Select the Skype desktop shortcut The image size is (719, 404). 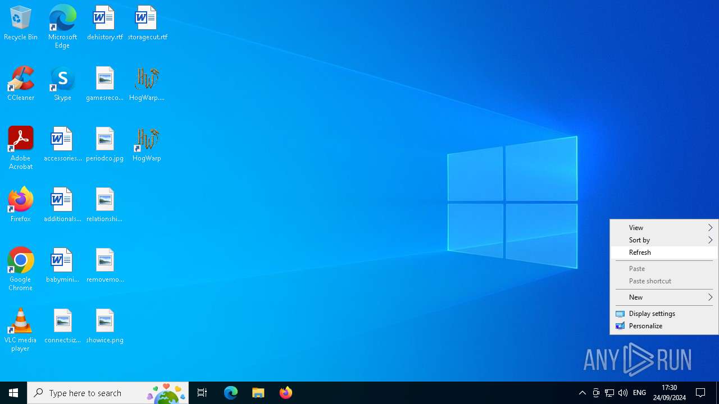click(62, 84)
